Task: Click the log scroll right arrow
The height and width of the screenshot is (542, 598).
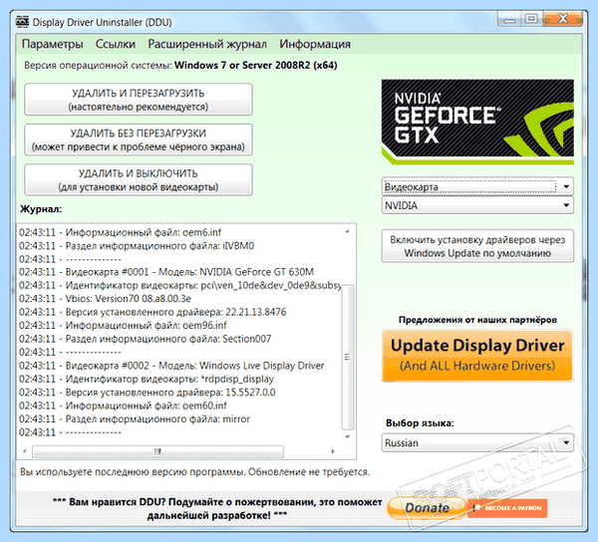Action: pyautogui.click(x=333, y=451)
